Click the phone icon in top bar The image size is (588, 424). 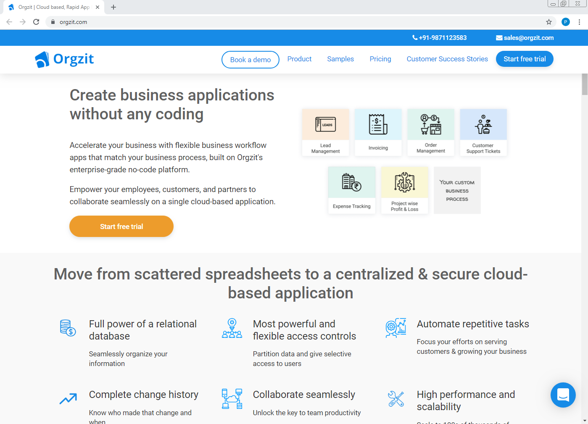(x=415, y=37)
